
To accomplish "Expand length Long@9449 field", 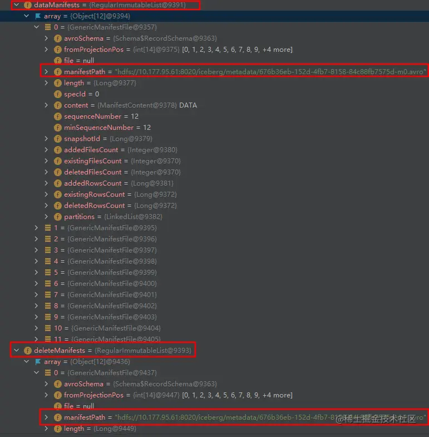I will coord(46,428).
